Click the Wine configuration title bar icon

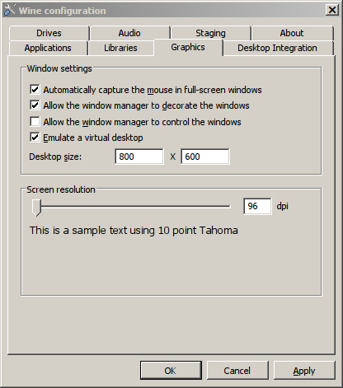[9, 10]
